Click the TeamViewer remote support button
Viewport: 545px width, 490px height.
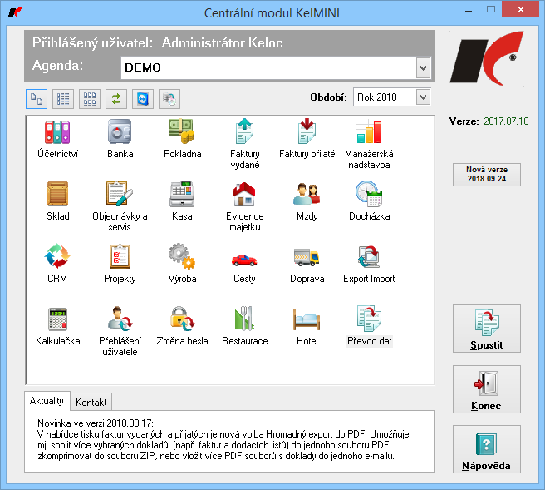[x=143, y=99]
